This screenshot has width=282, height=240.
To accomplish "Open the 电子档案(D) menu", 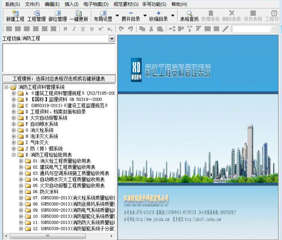I will [96, 4].
